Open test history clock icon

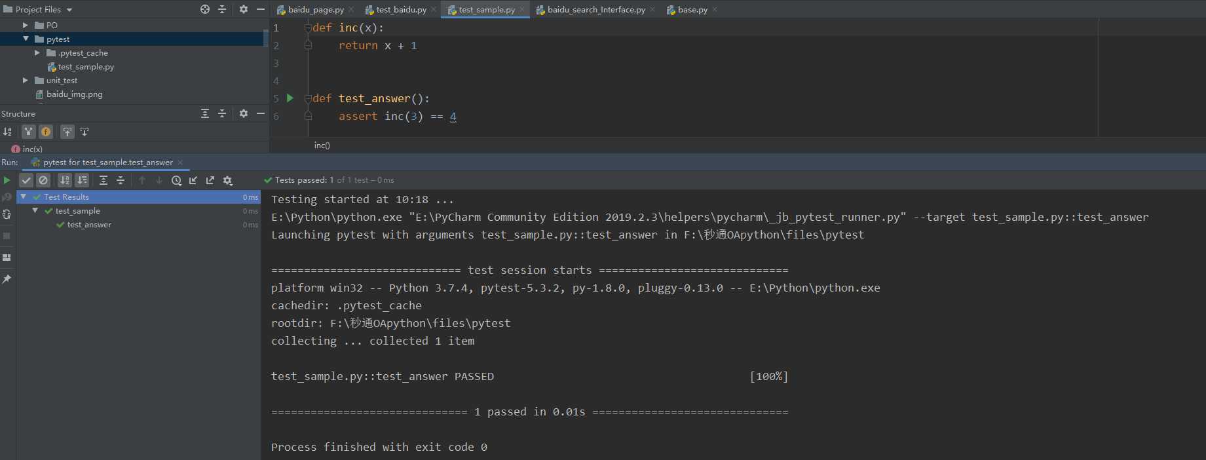coord(176,181)
